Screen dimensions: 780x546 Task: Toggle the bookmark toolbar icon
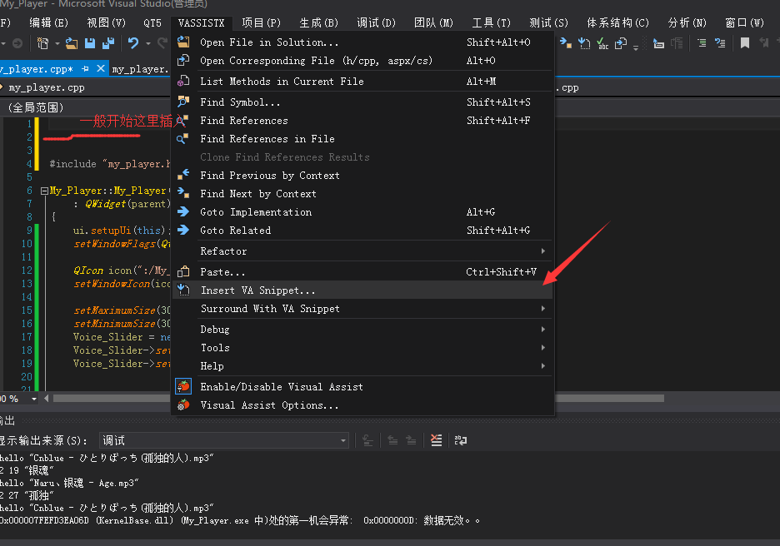pyautogui.click(x=745, y=44)
